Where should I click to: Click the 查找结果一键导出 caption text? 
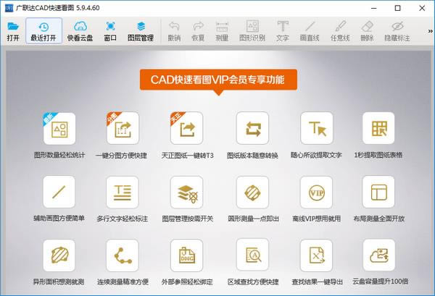pos(318,282)
